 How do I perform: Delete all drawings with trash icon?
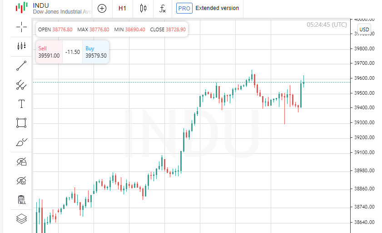pyautogui.click(x=21, y=200)
